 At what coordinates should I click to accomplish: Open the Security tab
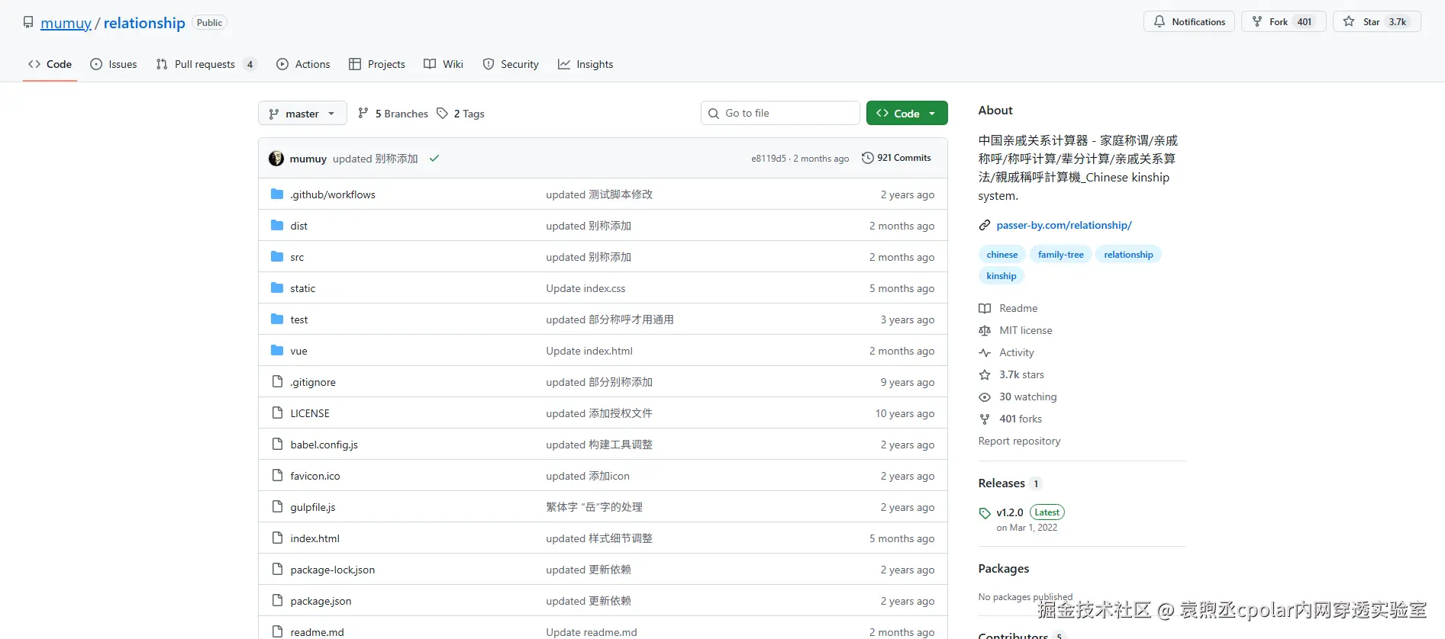(x=511, y=64)
